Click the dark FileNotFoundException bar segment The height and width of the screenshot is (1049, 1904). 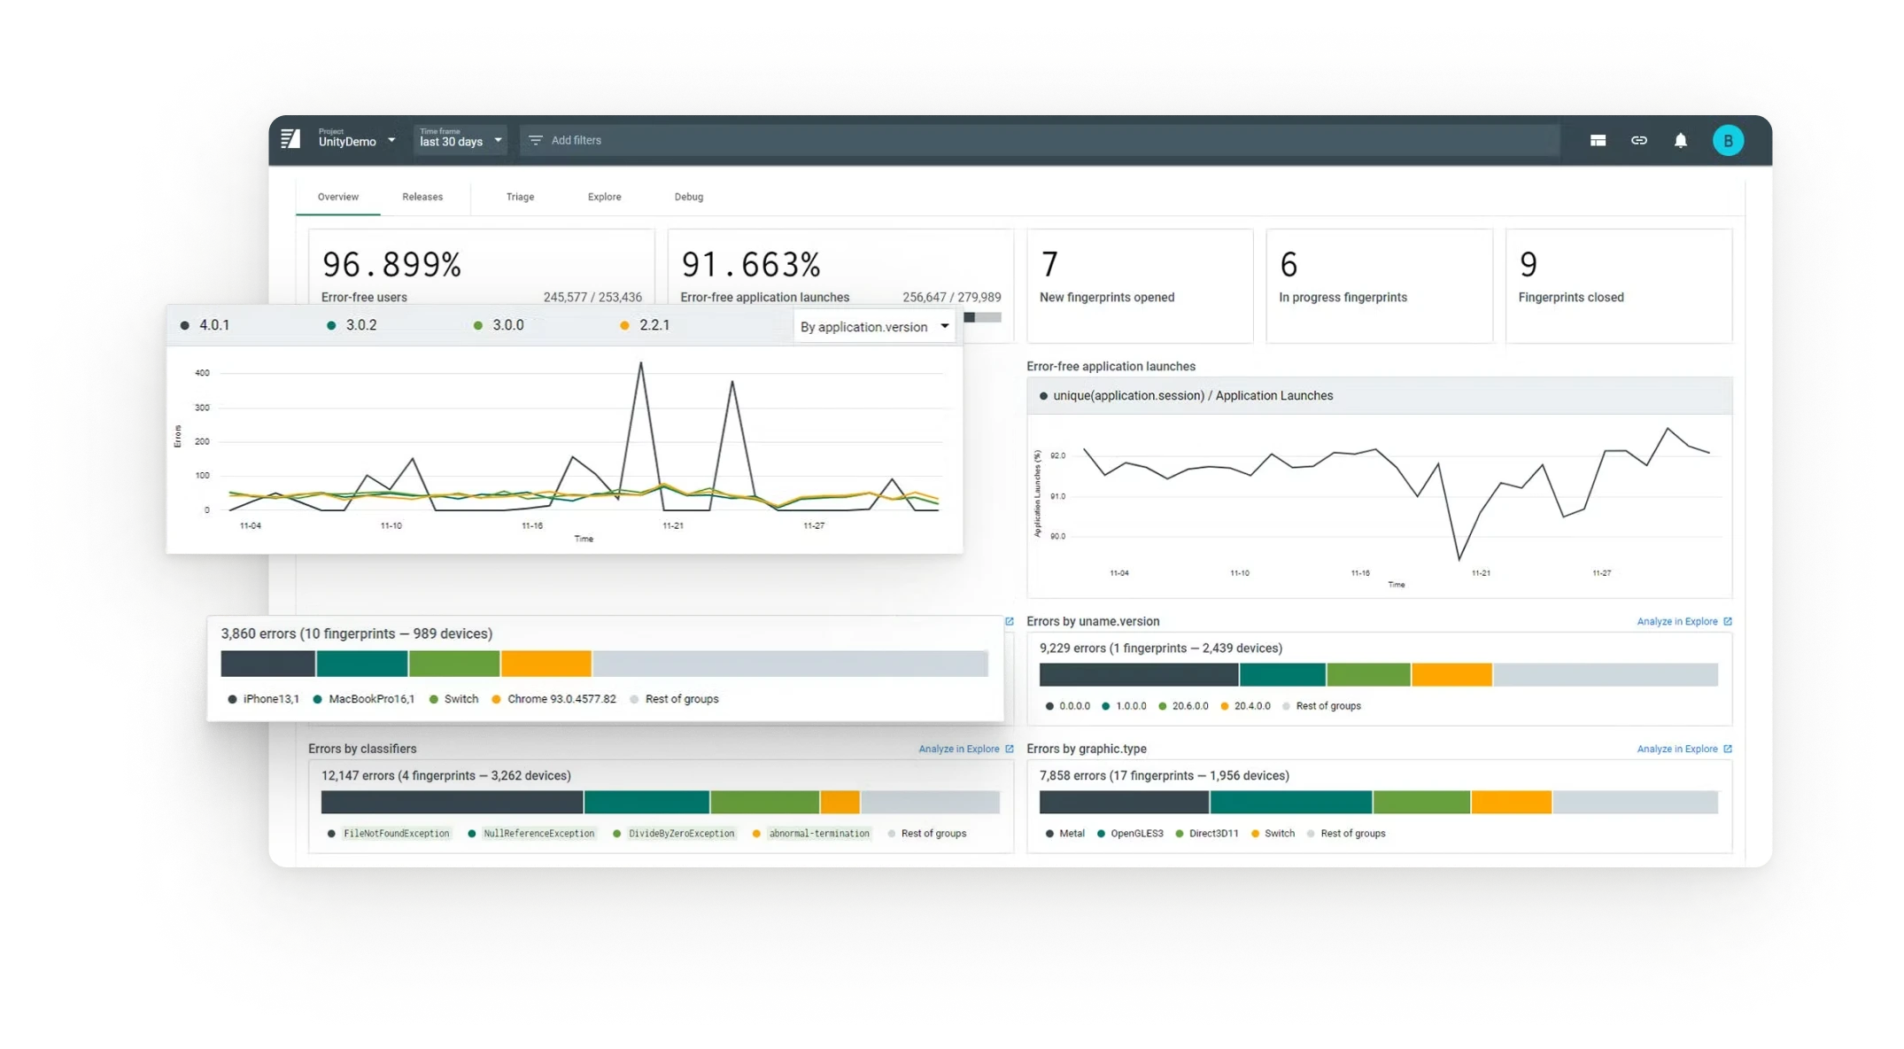click(452, 802)
